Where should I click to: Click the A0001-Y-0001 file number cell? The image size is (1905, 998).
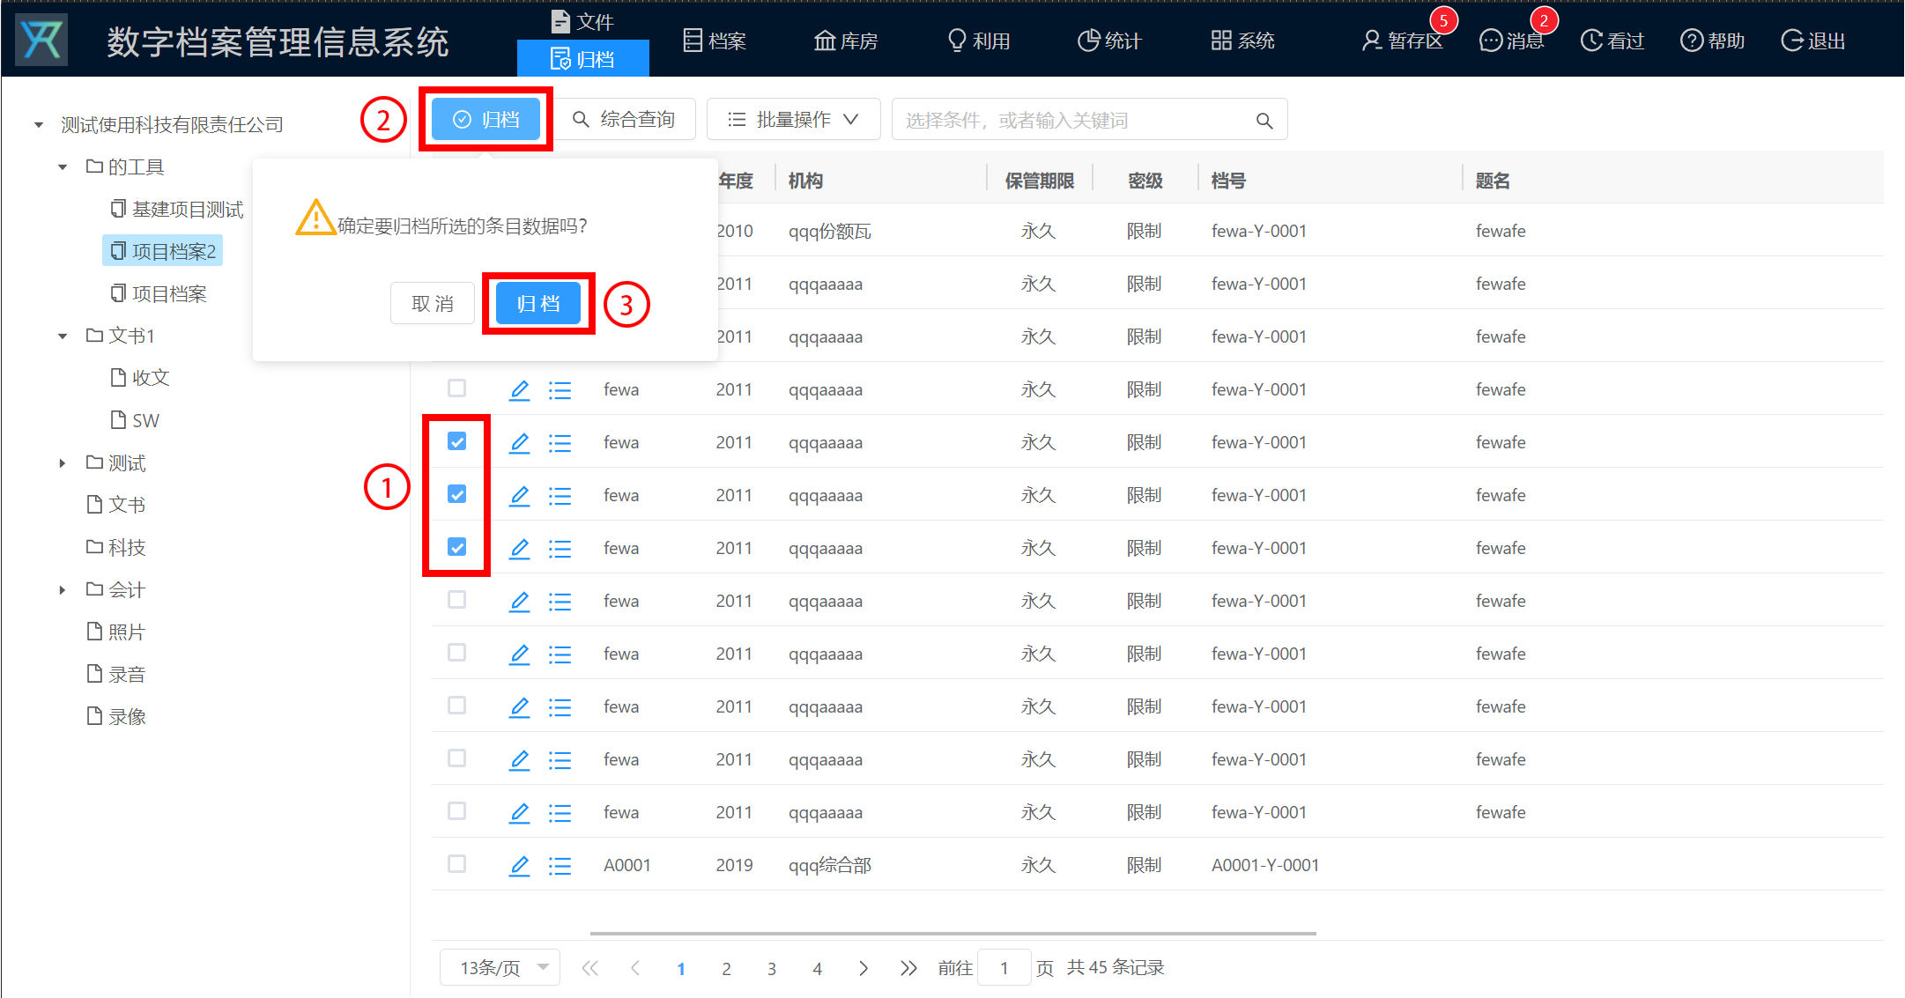coord(1265,865)
